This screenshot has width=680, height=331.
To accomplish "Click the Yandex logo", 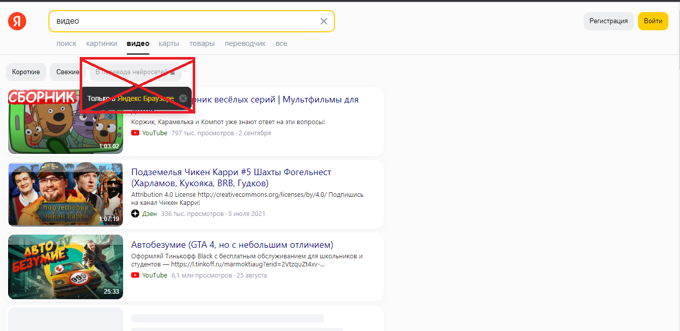I will 17,21.
